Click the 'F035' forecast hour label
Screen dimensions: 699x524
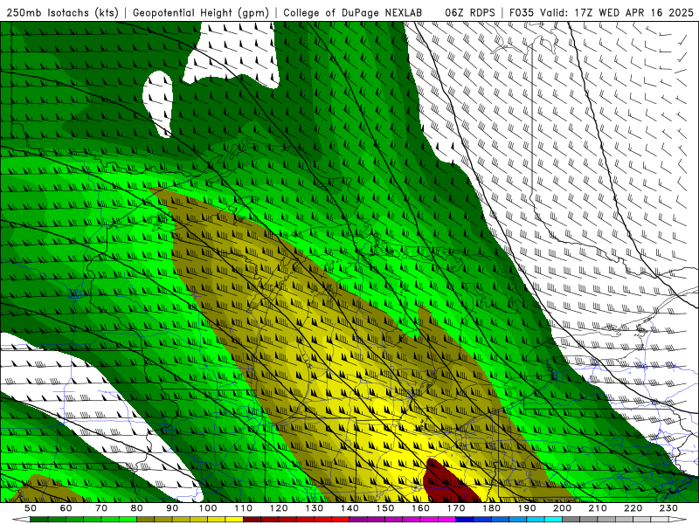point(523,12)
